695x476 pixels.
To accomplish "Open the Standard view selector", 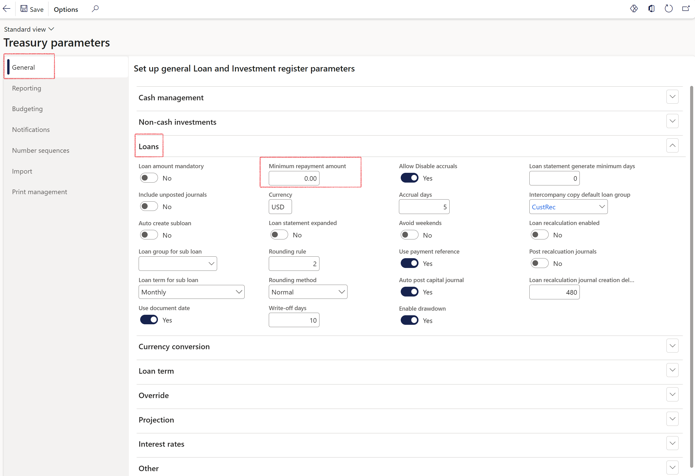I will (29, 29).
